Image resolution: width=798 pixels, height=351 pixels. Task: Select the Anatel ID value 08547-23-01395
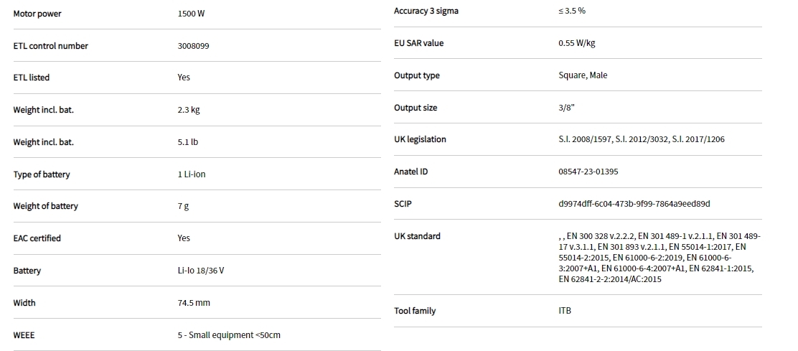588,172
